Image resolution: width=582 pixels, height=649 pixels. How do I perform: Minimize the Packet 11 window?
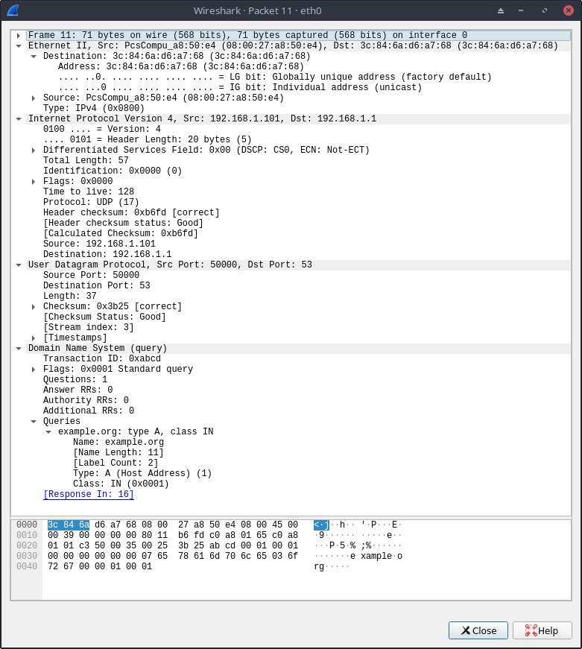point(521,10)
